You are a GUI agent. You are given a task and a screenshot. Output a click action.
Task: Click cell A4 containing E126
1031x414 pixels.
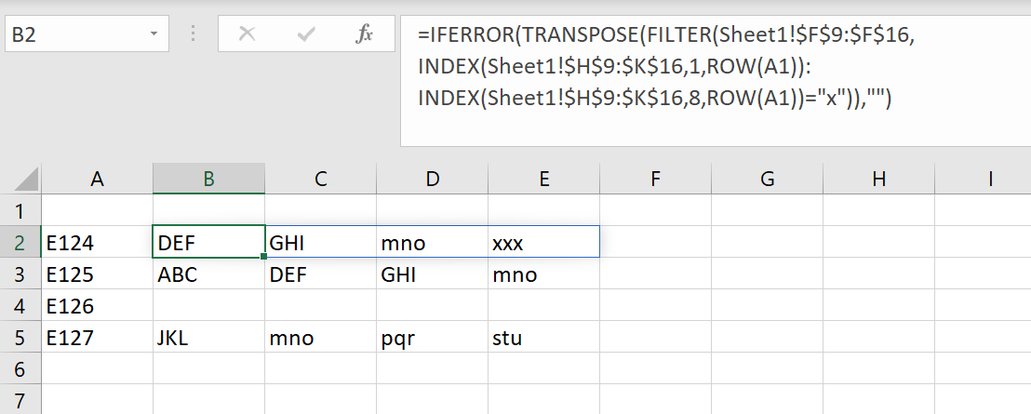point(97,307)
